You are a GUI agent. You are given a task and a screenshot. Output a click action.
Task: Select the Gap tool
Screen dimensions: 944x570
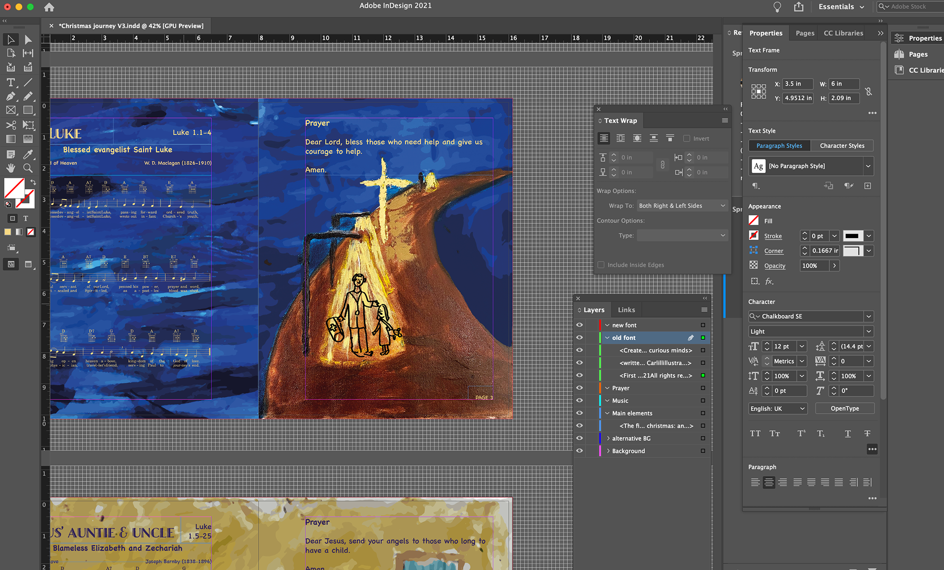(28, 53)
